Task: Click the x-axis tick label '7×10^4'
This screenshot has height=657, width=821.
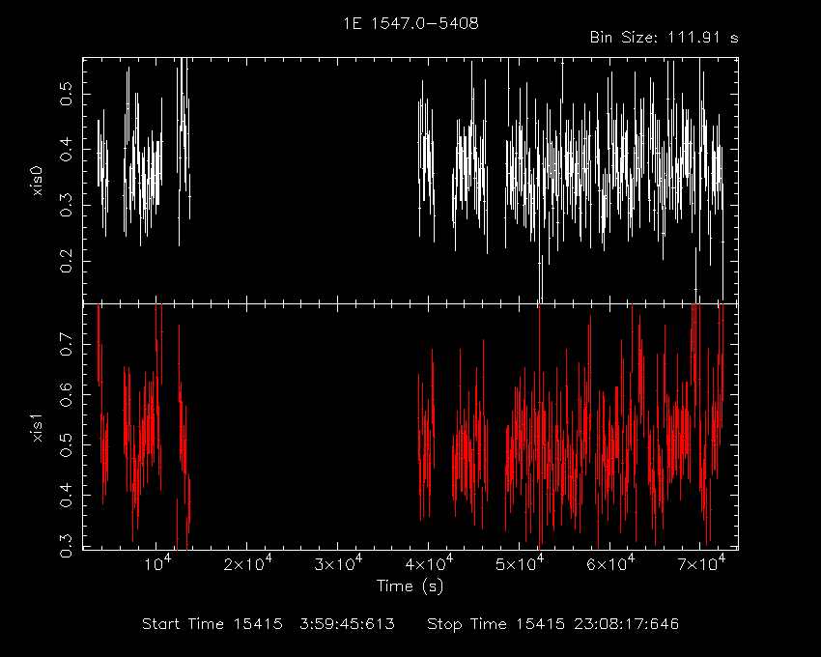Action: click(700, 563)
